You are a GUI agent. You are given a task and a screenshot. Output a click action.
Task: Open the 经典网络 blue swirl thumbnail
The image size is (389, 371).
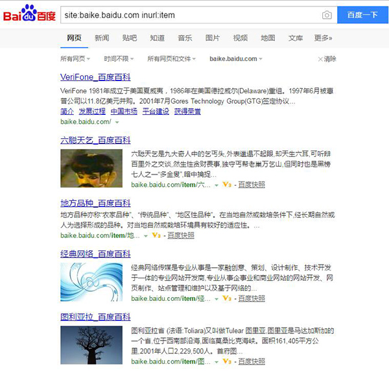[x=91, y=282]
